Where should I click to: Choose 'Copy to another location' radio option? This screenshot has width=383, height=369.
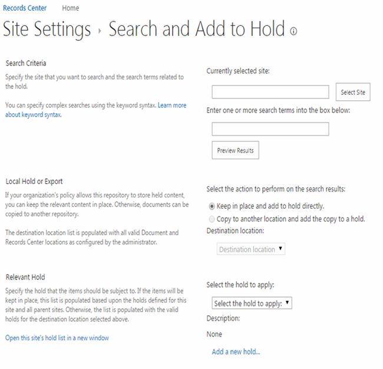tap(212, 219)
